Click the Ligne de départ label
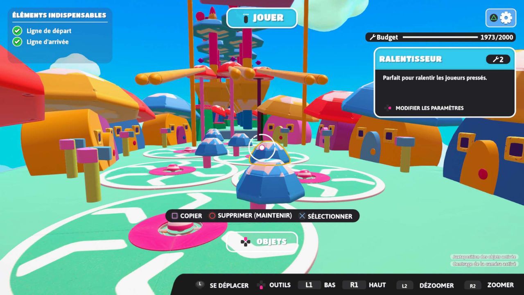 49,31
